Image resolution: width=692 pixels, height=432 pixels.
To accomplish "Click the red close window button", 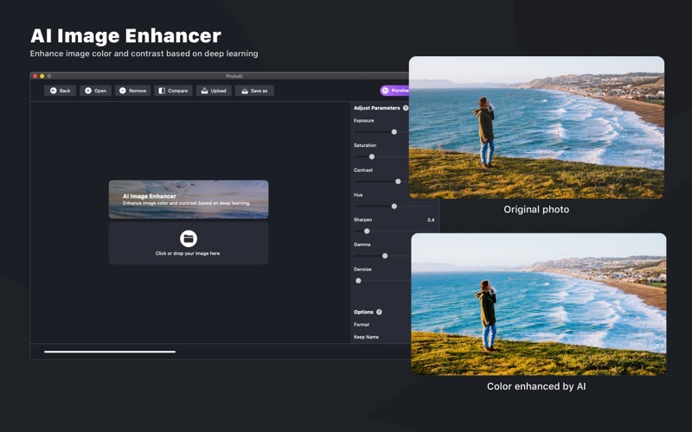I will (x=35, y=76).
